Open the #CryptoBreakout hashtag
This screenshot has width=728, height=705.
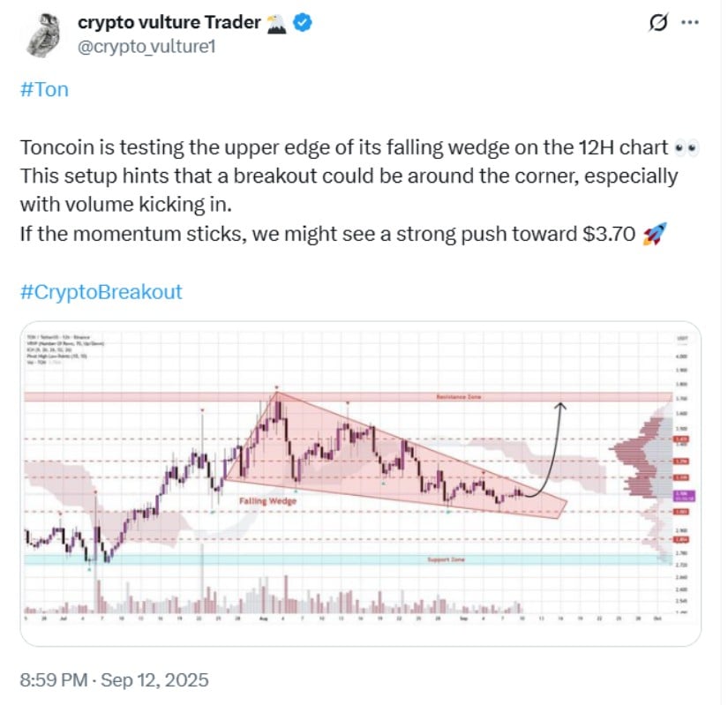pos(101,292)
